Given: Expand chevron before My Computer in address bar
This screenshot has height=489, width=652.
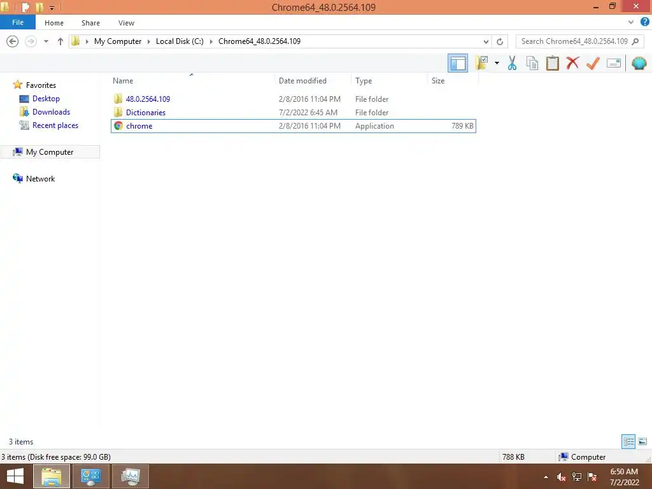Looking at the screenshot, I should [87, 41].
